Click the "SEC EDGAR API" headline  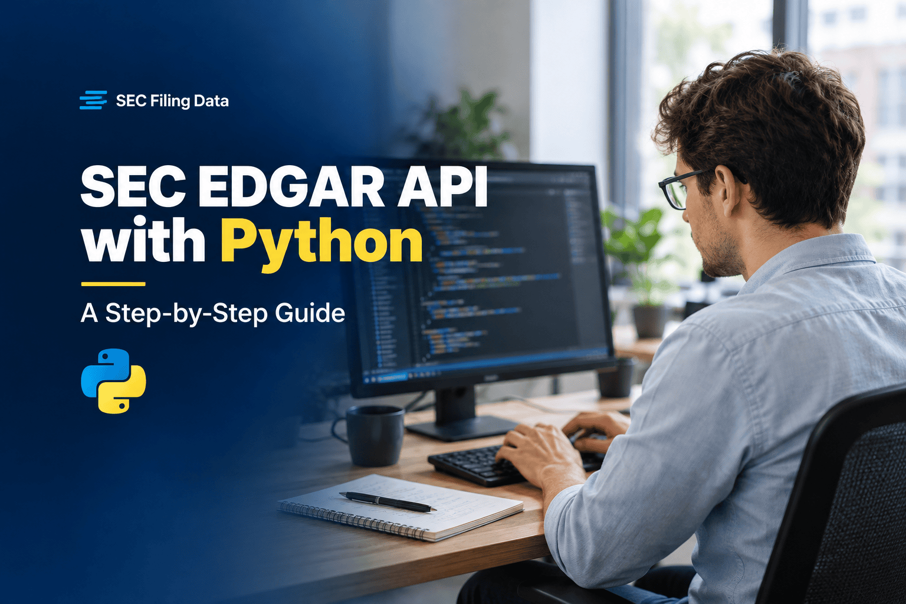pos(284,186)
